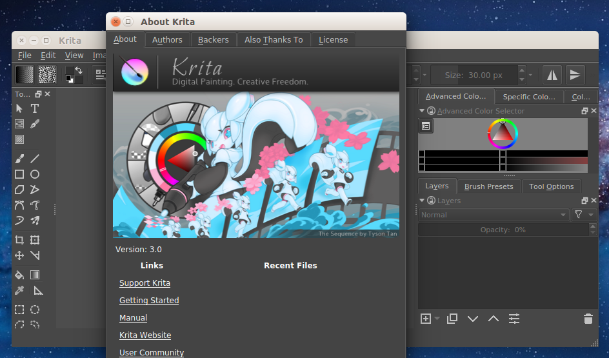The image size is (609, 358).
Task: Select the Polygon tool
Action: tap(19, 190)
